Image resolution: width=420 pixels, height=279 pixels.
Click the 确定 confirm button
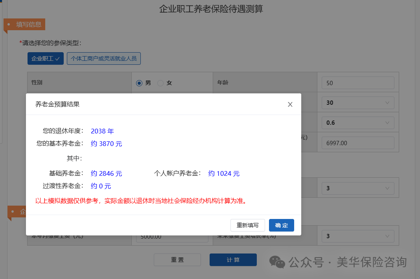(281, 225)
